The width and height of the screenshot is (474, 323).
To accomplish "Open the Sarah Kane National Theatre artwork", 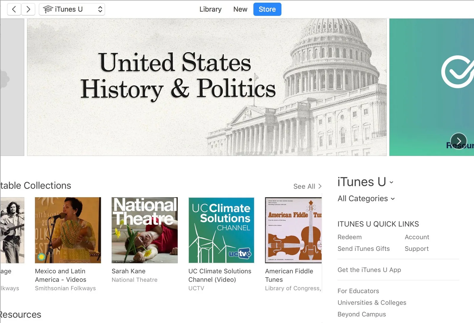I will (145, 230).
